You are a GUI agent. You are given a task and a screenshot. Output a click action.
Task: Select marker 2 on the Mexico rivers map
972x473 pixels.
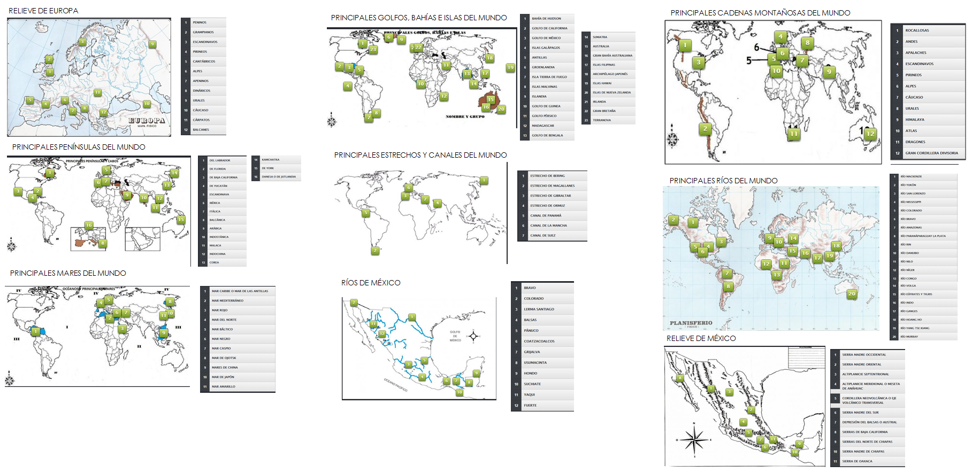[354, 303]
